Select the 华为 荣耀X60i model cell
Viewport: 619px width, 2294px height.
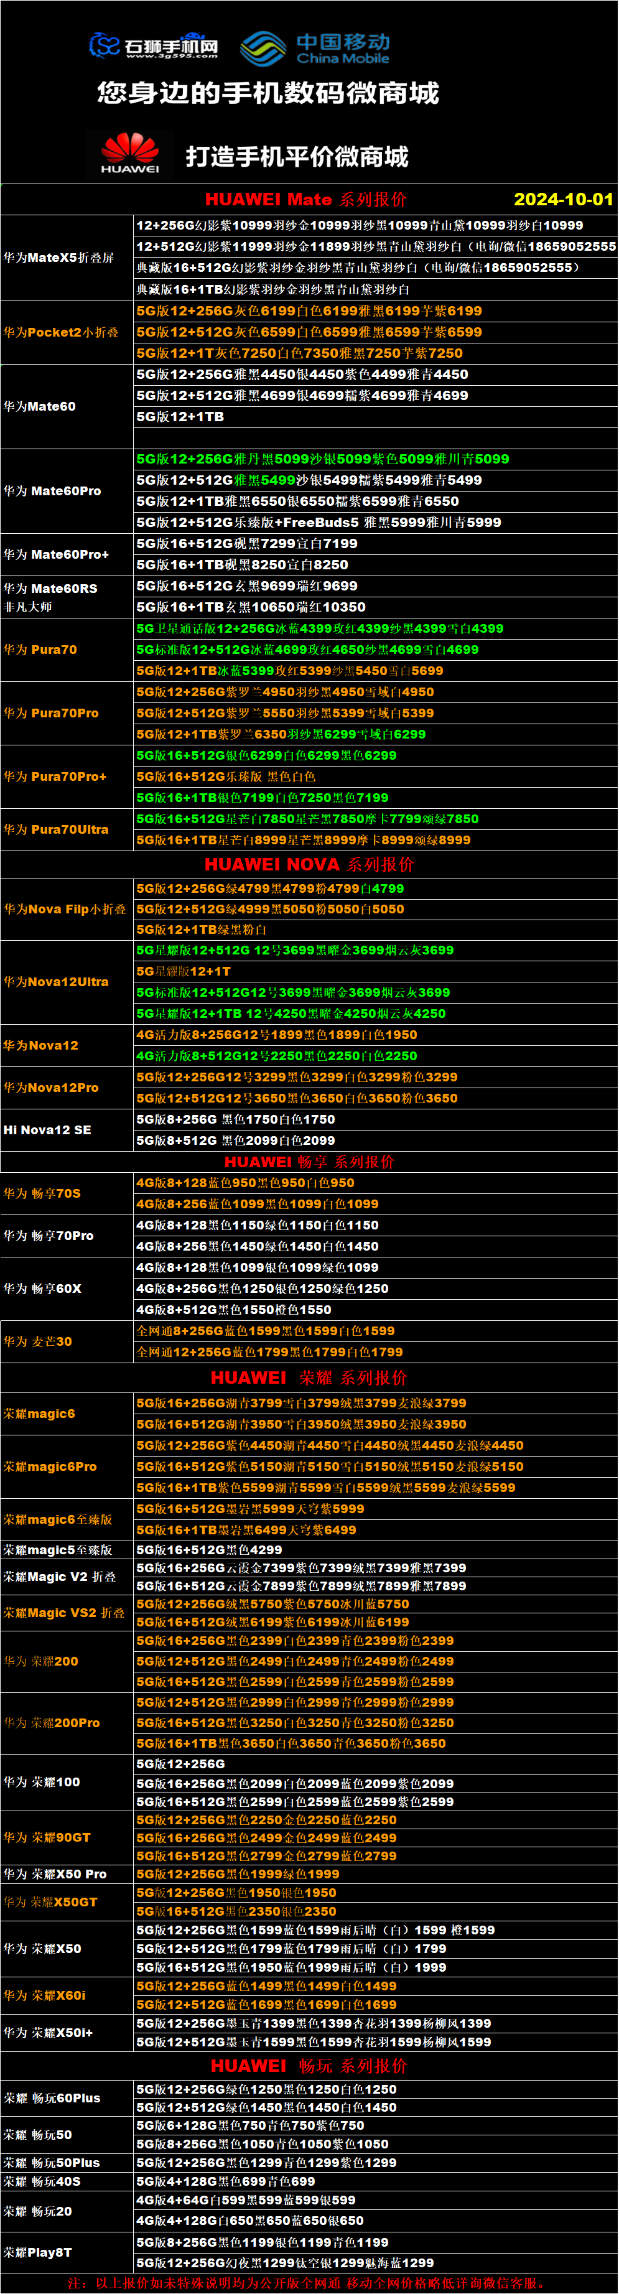[x=67, y=1995]
